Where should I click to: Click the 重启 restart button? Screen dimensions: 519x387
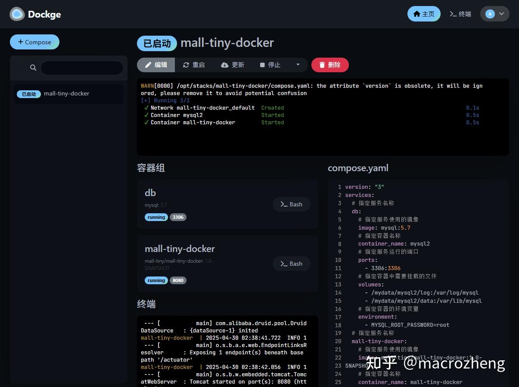[194, 65]
